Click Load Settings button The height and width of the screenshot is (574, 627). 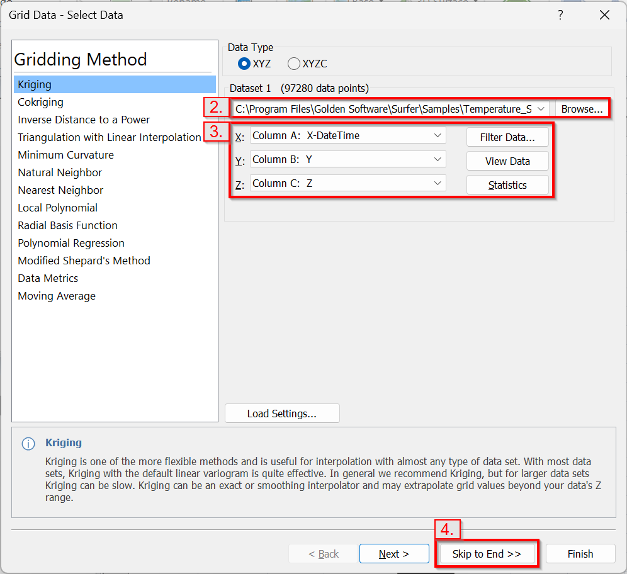click(x=282, y=414)
